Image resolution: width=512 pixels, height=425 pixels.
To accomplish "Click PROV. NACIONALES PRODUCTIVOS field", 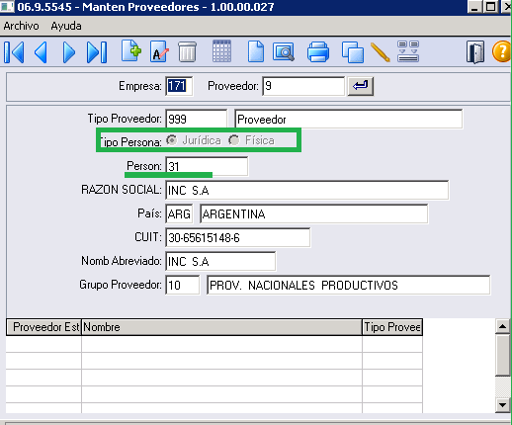I will [x=348, y=285].
